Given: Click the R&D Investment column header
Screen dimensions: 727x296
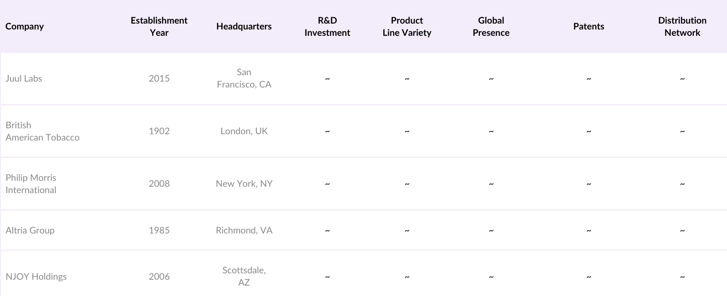Looking at the screenshot, I should click(x=327, y=26).
